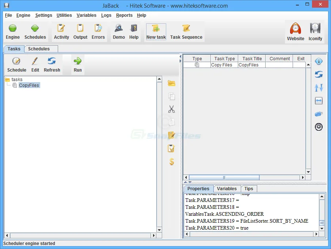
Task: Click the VariablesTask.ASCENDING_ORDER line
Action: (224, 214)
